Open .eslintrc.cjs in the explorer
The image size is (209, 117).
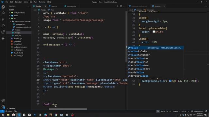point(18,38)
